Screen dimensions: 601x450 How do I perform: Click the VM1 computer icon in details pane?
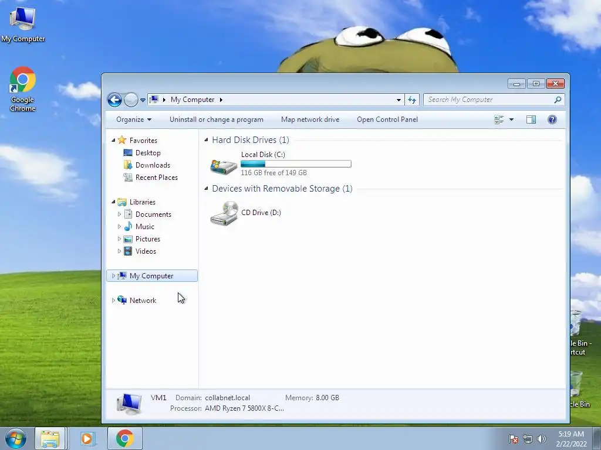[x=129, y=403]
